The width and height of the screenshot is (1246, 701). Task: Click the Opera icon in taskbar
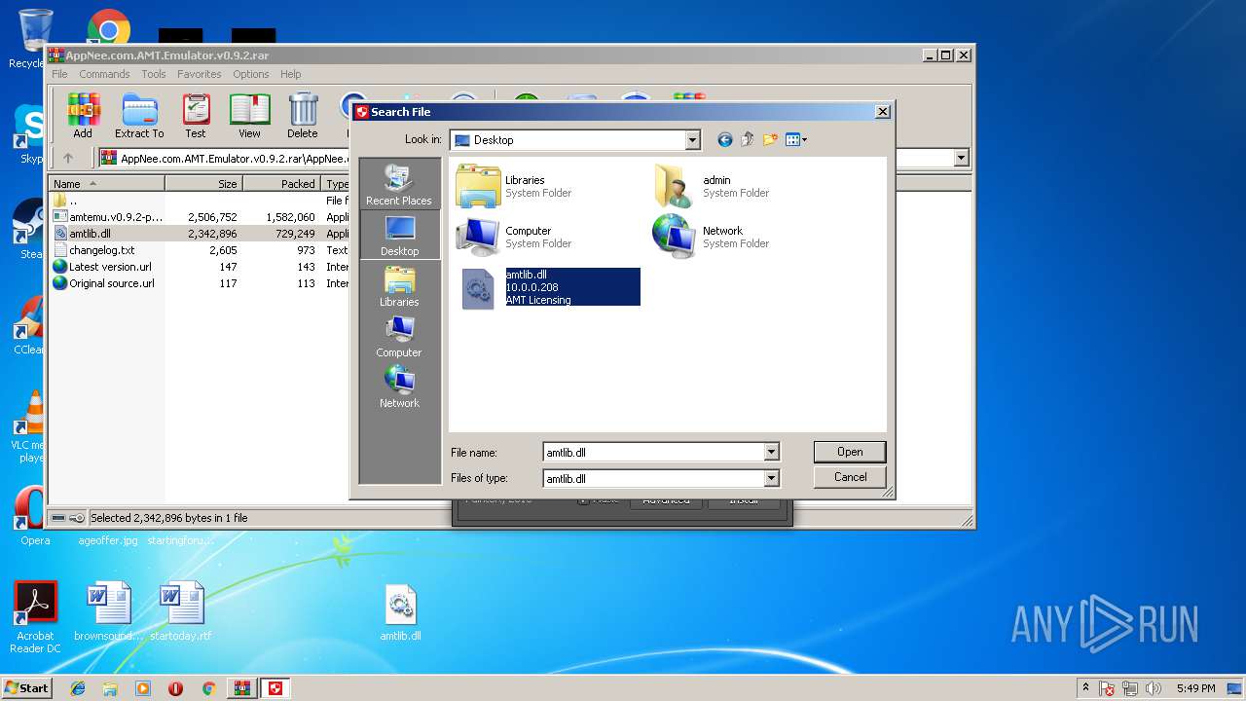(175, 688)
